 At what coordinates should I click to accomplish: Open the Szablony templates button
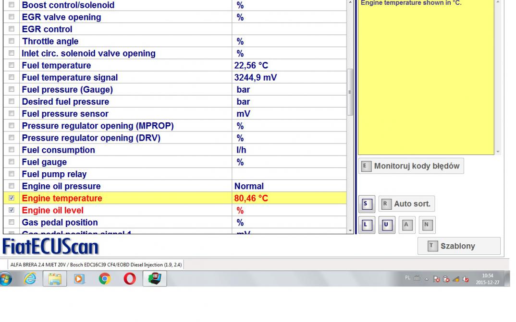coord(459,246)
